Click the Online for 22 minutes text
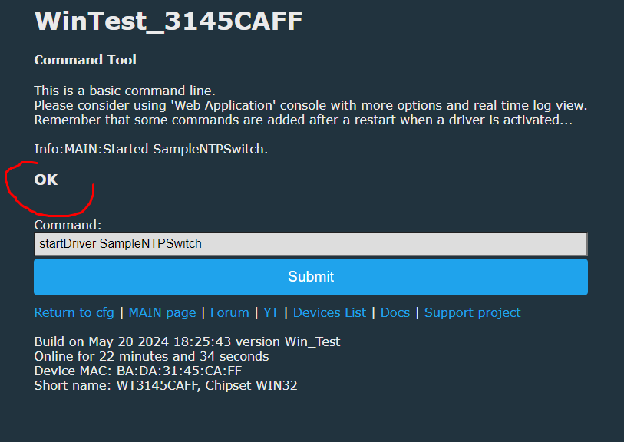This screenshot has width=624, height=442. click(151, 356)
